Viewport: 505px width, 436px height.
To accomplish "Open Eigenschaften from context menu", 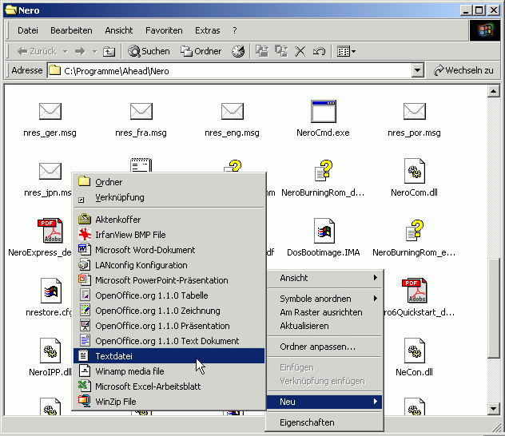I will pyautogui.click(x=325, y=422).
